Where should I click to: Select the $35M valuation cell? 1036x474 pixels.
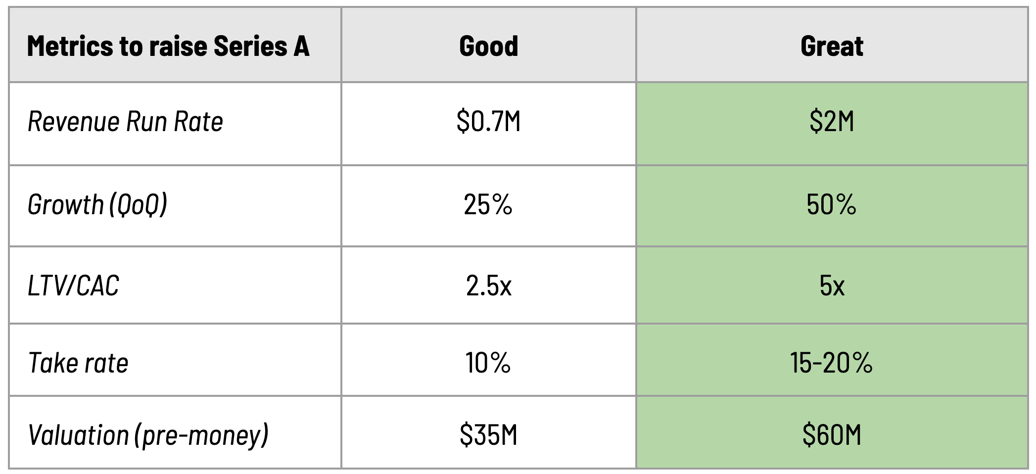tap(488, 435)
